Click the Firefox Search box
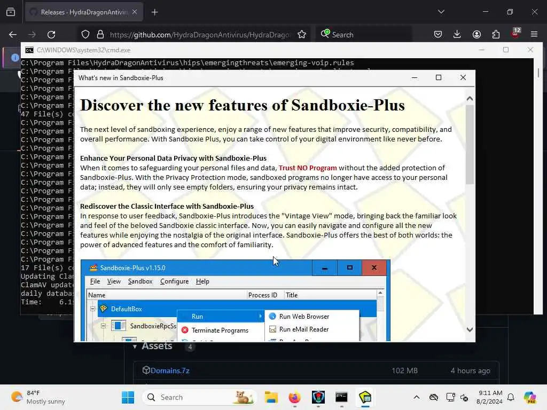 pos(364,35)
